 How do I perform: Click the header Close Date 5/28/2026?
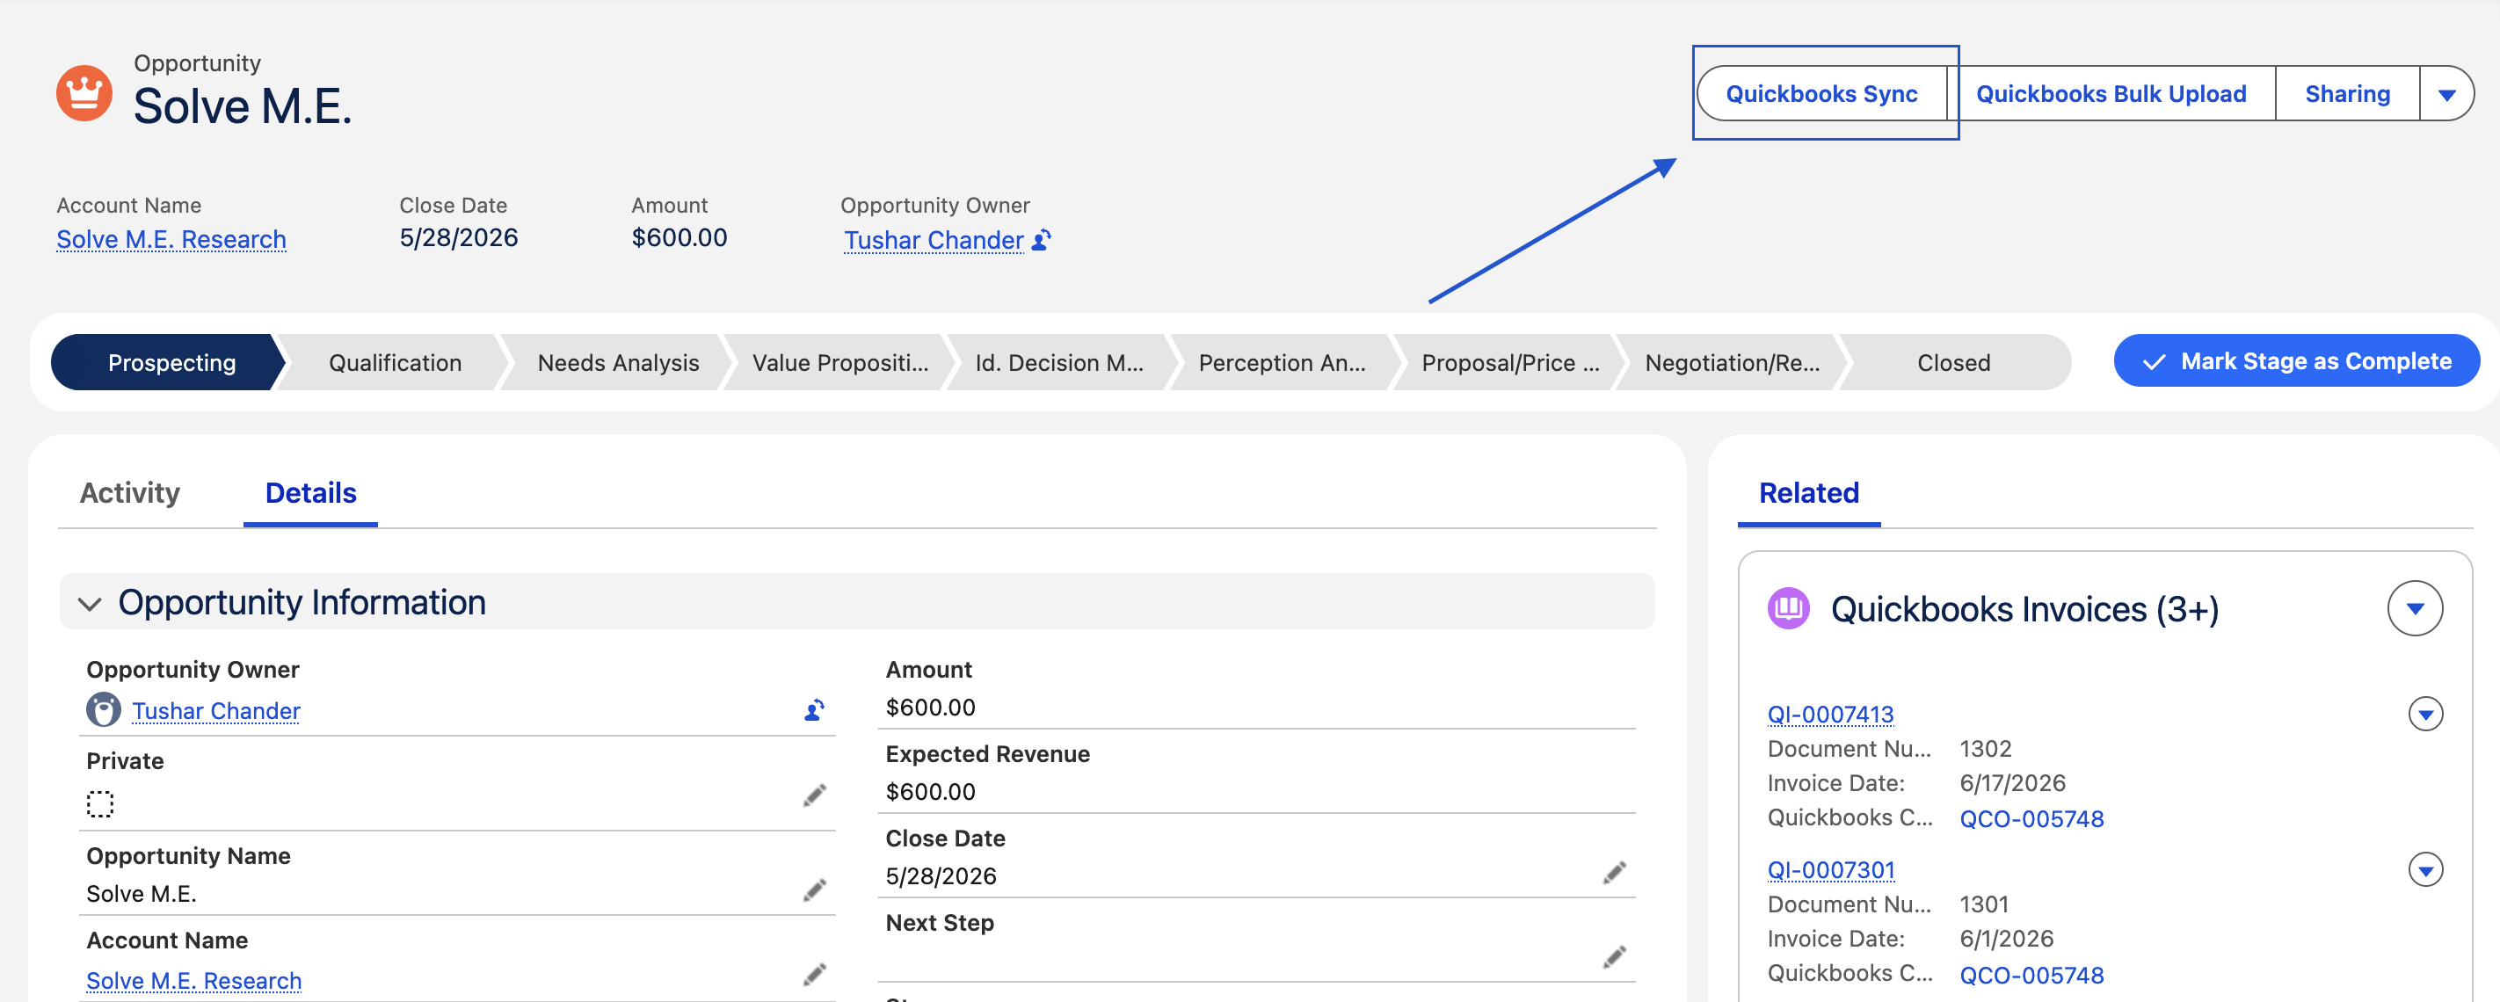[x=459, y=237]
